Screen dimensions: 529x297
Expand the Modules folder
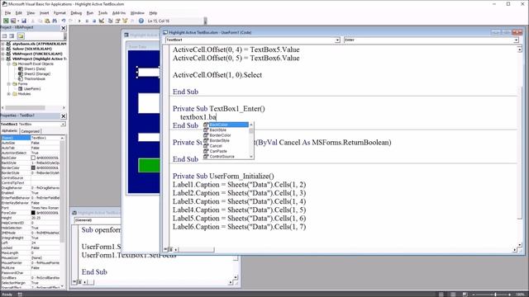9,94
